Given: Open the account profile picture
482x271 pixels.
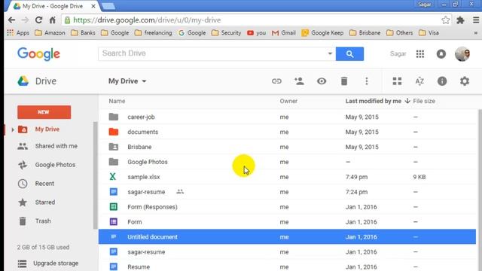Looking at the screenshot, I should point(462,54).
